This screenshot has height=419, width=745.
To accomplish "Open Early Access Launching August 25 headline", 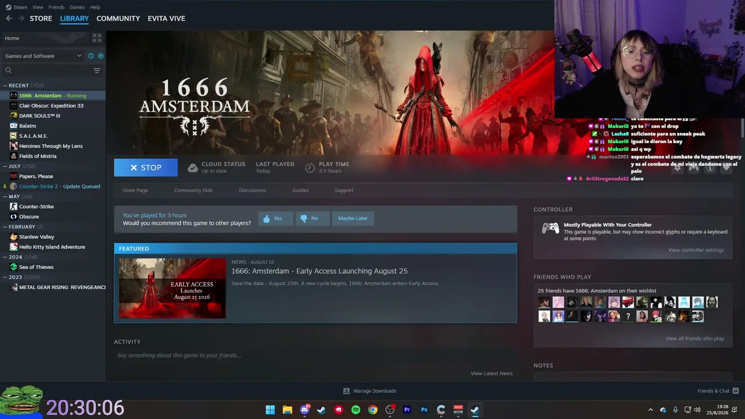I will pyautogui.click(x=320, y=271).
